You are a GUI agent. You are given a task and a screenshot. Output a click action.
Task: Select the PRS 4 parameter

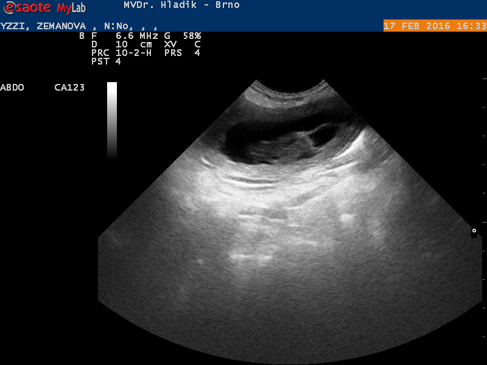coord(182,53)
